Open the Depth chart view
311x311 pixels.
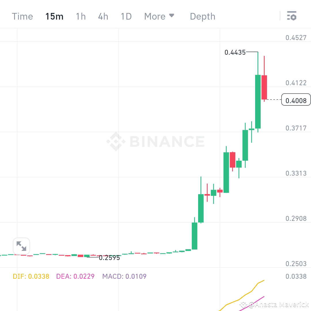(202, 16)
